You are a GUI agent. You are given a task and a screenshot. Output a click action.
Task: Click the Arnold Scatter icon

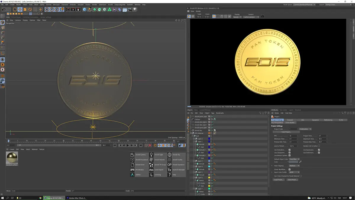[x=170, y=160]
